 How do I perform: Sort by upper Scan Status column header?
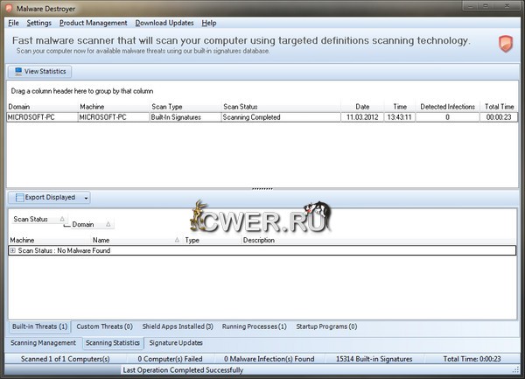pos(281,107)
